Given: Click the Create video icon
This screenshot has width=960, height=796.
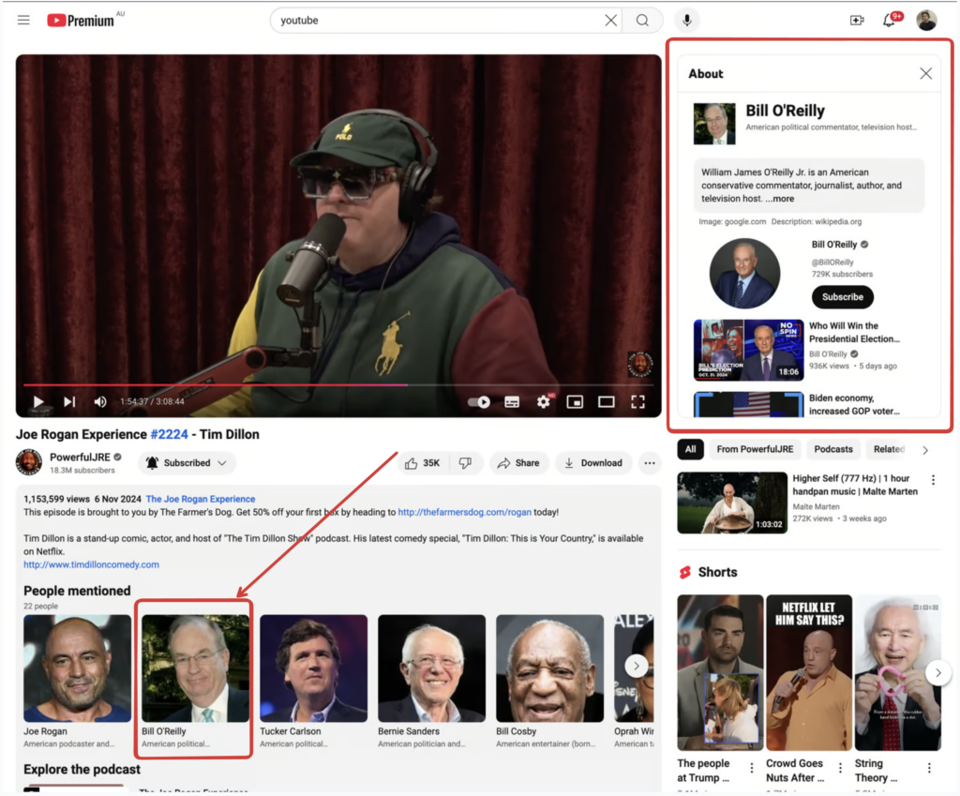Looking at the screenshot, I should point(856,20).
